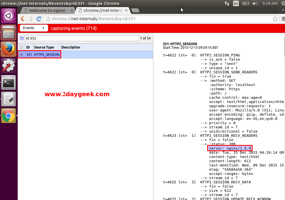This screenshot has height=200, width=285.
Task: Sort by Source Type column header
Action: click(47, 47)
